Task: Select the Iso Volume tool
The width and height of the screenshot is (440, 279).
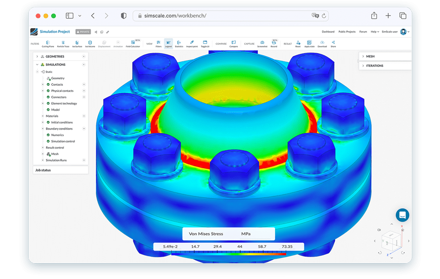Action: click(x=89, y=43)
